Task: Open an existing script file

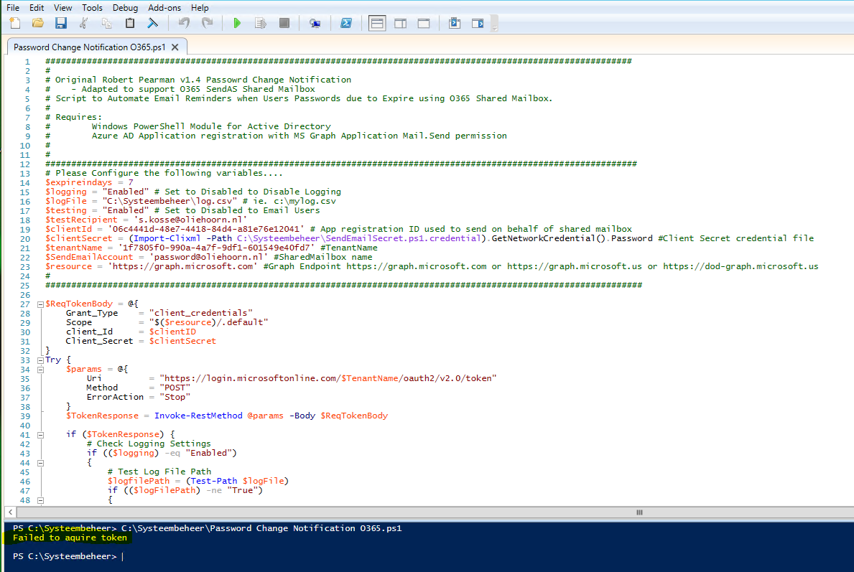Action: click(37, 23)
